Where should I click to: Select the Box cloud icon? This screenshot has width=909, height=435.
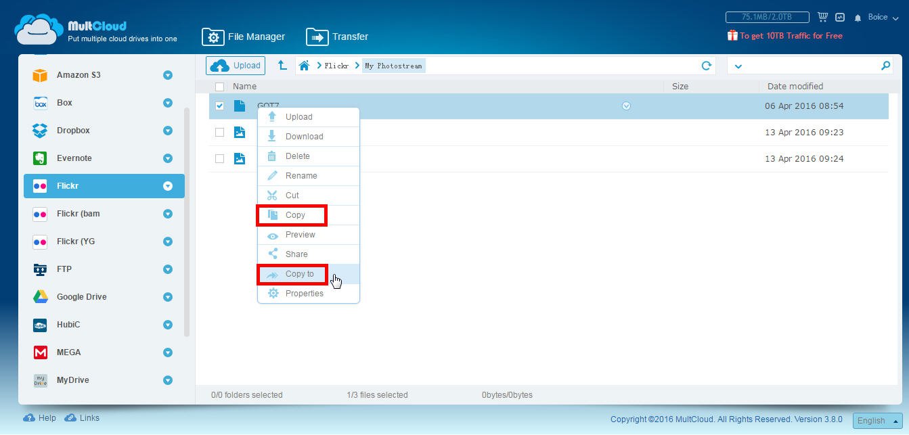pos(40,103)
